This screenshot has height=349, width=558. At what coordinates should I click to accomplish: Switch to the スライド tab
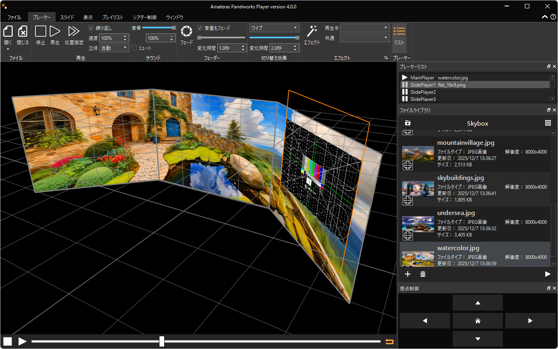67,17
